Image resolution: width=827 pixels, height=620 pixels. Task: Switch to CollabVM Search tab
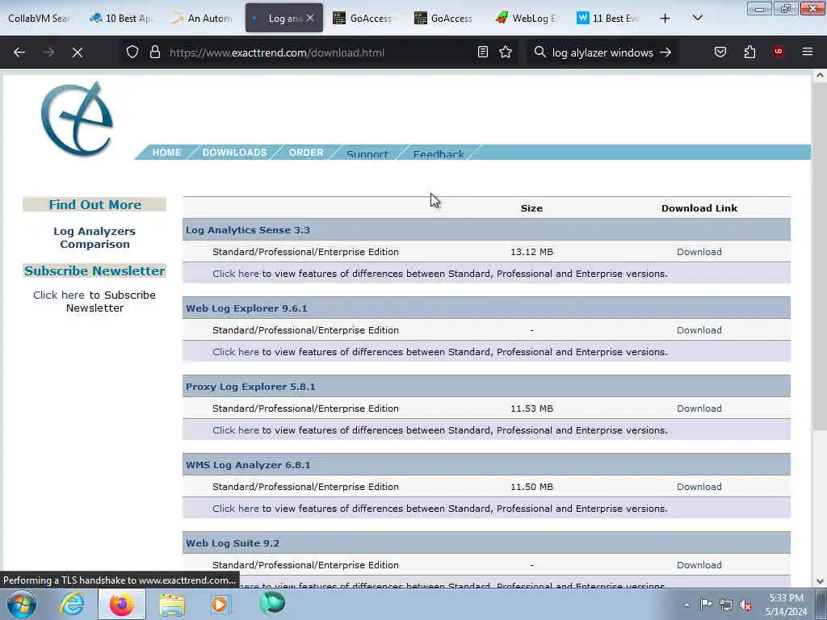point(39,18)
